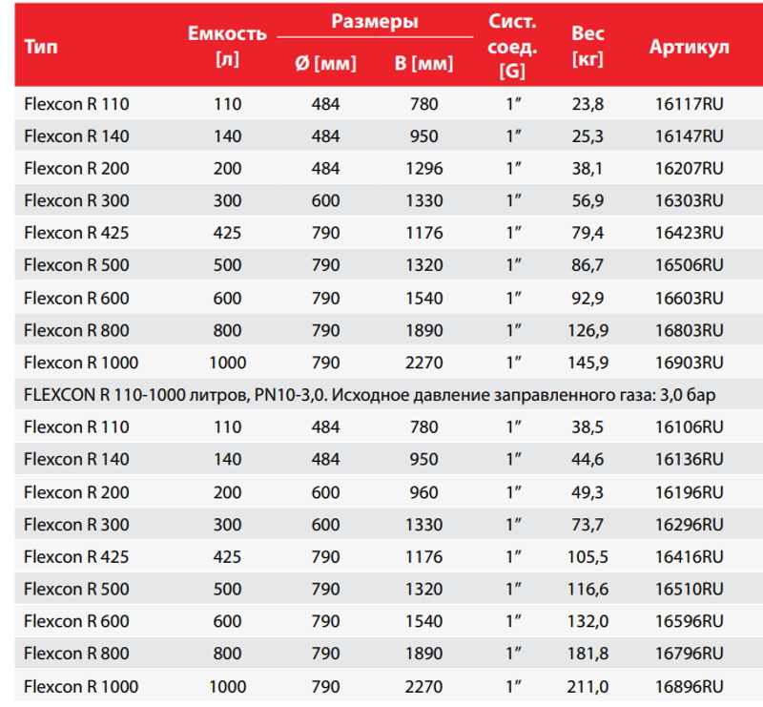Select the Размеры header cell
The image size is (763, 707).
pyautogui.click(x=375, y=21)
